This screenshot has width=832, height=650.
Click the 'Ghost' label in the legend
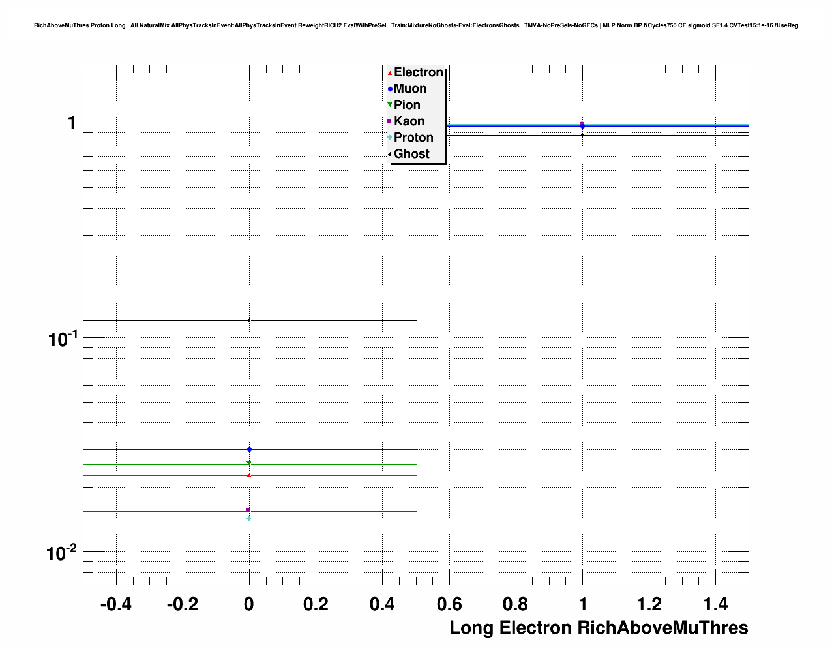tap(411, 154)
